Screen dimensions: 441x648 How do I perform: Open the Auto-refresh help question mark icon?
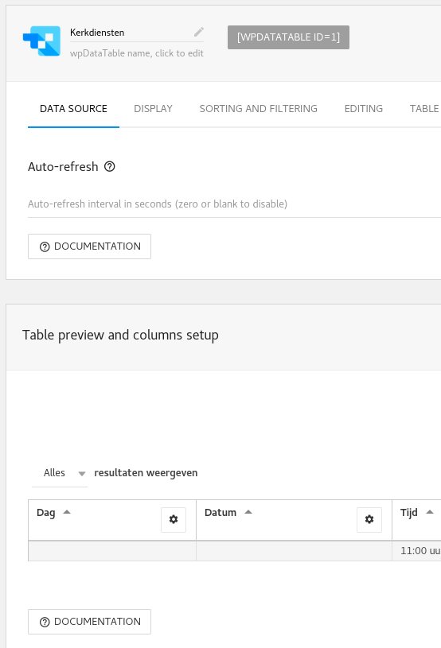click(x=110, y=166)
